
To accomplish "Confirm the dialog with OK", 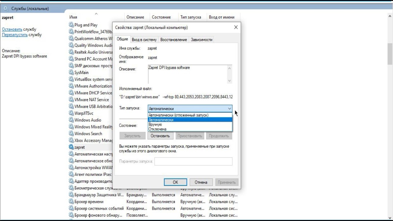I will tap(175, 182).
